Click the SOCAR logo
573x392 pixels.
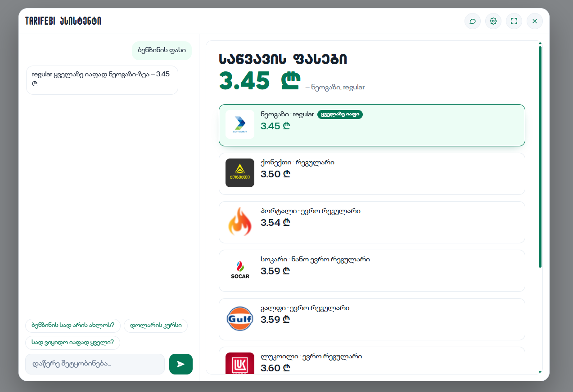(240, 270)
